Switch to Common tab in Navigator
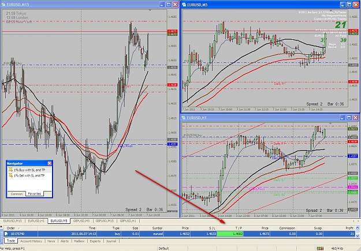This screenshot has width=361, height=251. coord(17,194)
